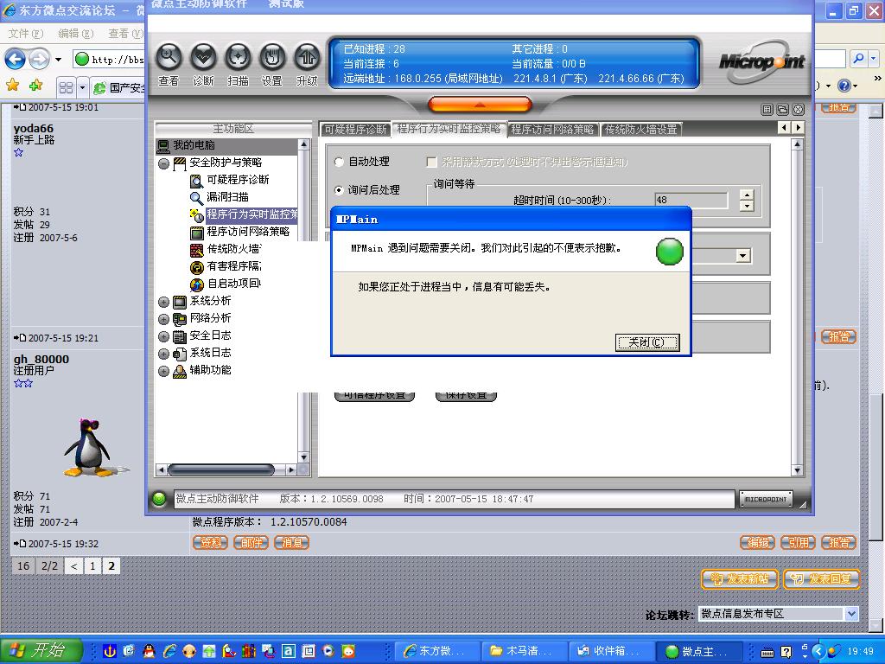Click the 系统日志 tree icon
This screenshot has height=664, width=885.
coord(180,354)
